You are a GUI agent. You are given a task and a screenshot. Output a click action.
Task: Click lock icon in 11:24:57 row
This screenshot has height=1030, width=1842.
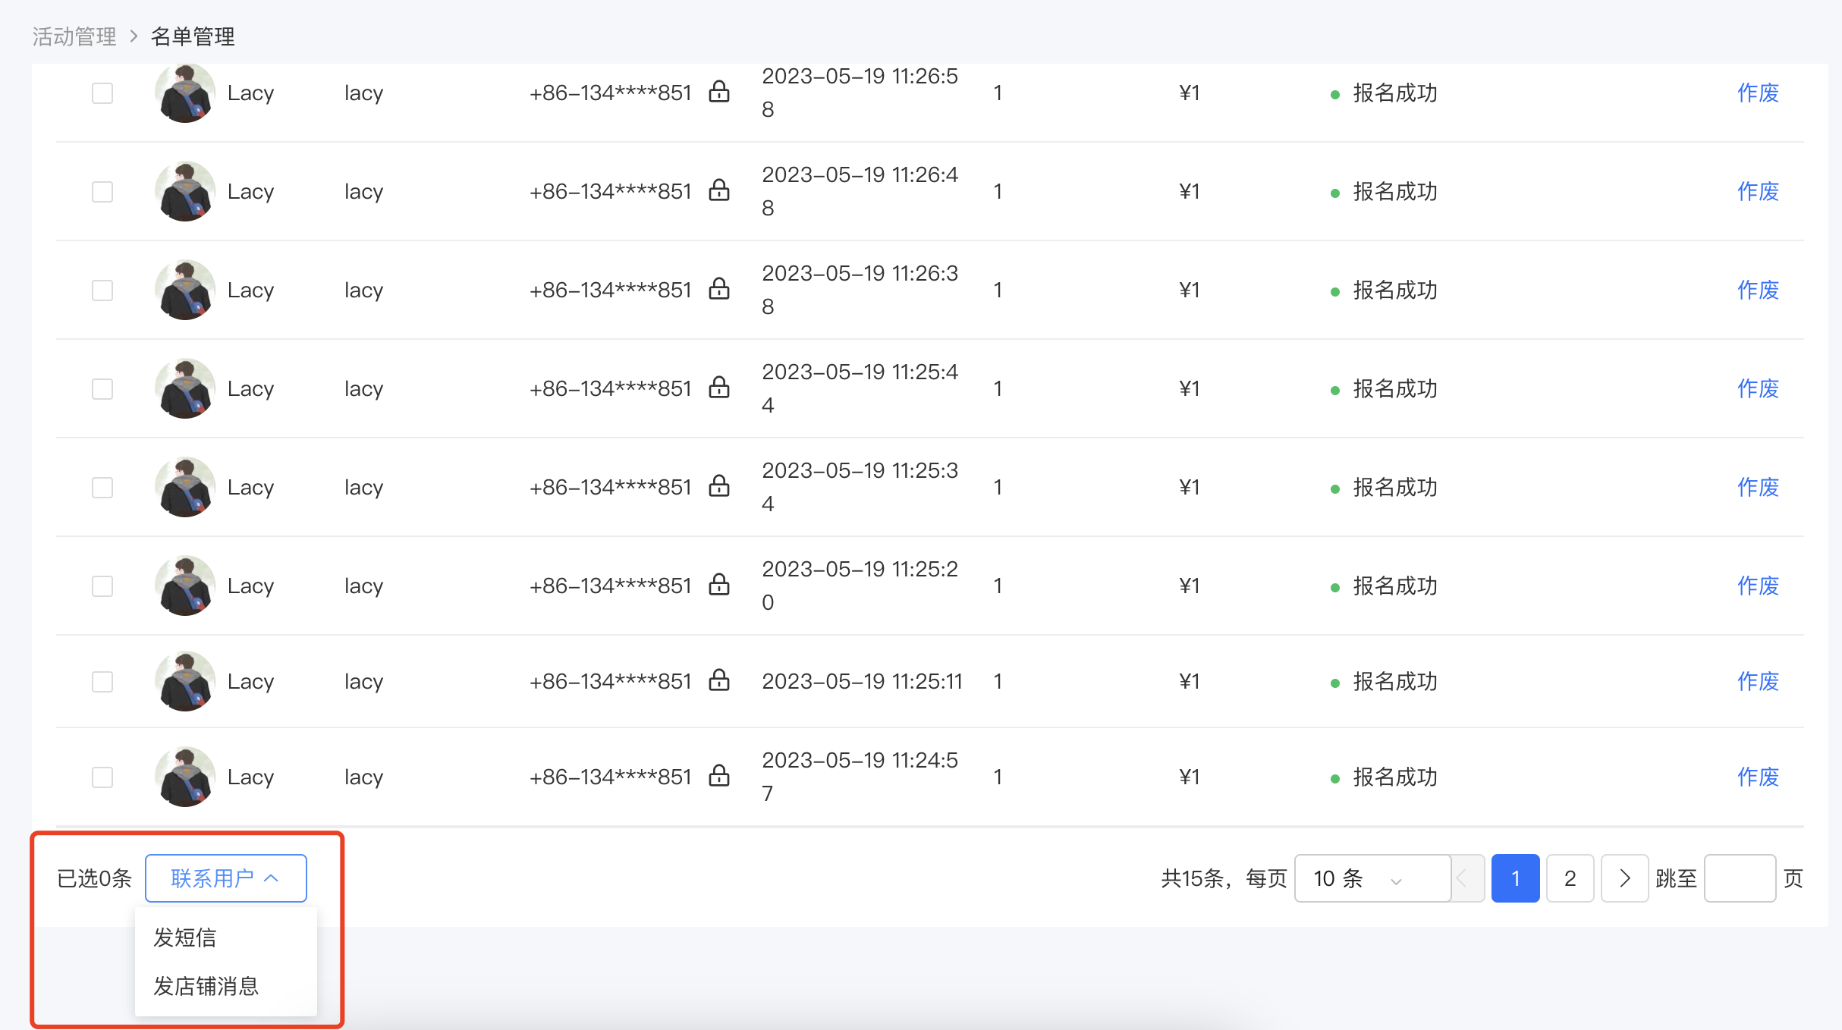tap(718, 776)
